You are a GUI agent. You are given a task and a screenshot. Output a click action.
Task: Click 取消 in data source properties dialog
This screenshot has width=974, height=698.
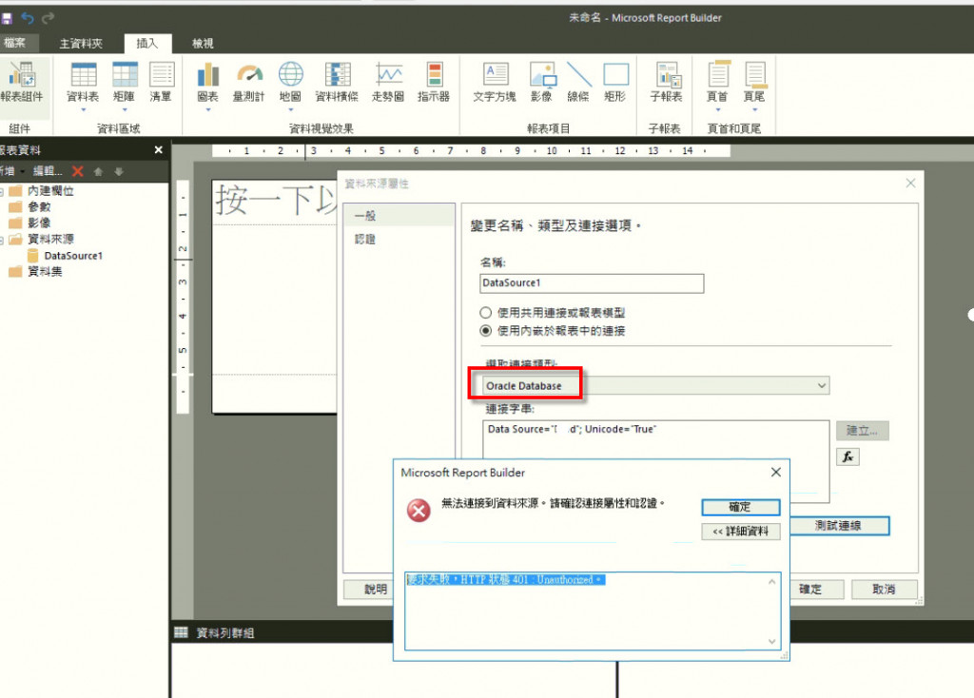click(x=884, y=589)
